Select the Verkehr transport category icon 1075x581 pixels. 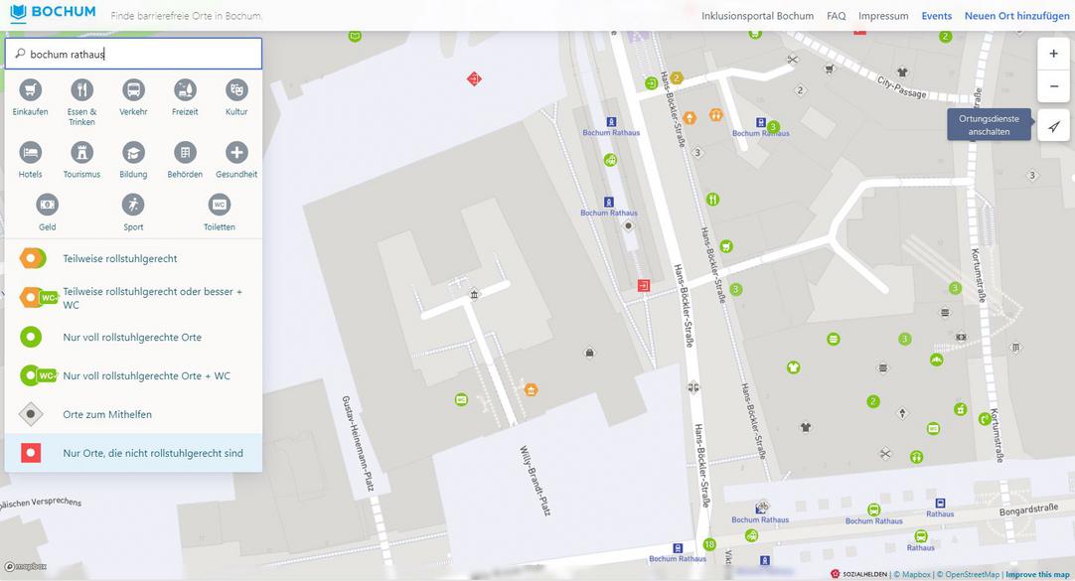[133, 91]
